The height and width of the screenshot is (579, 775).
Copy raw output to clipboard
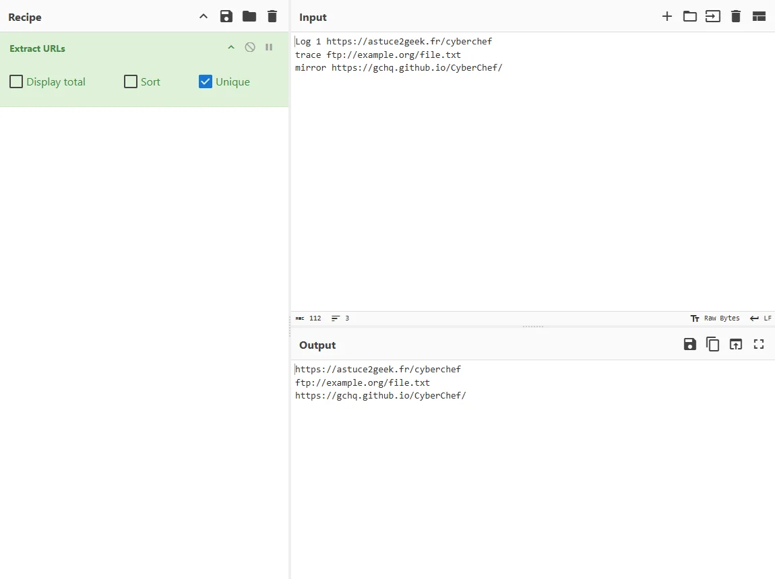pos(713,344)
